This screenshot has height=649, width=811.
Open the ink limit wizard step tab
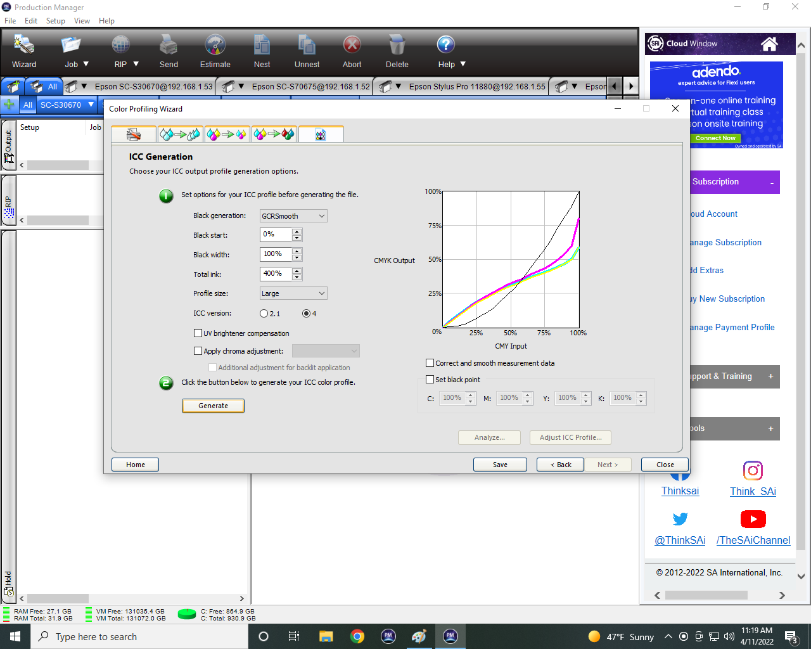click(181, 134)
